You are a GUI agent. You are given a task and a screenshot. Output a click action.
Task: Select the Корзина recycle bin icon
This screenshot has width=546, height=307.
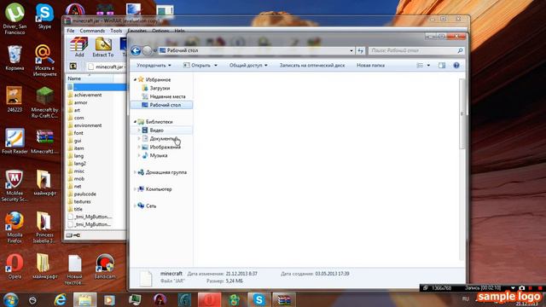(x=15, y=58)
